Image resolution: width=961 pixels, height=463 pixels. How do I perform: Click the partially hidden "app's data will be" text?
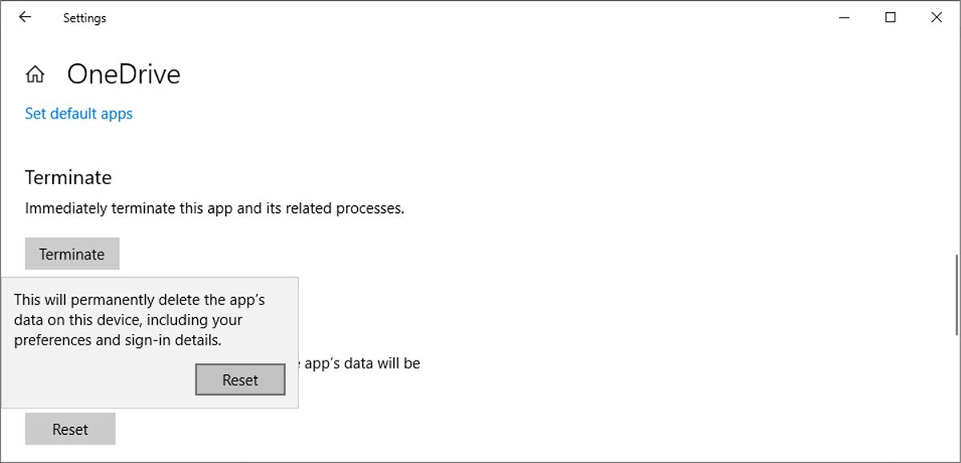tap(360, 363)
